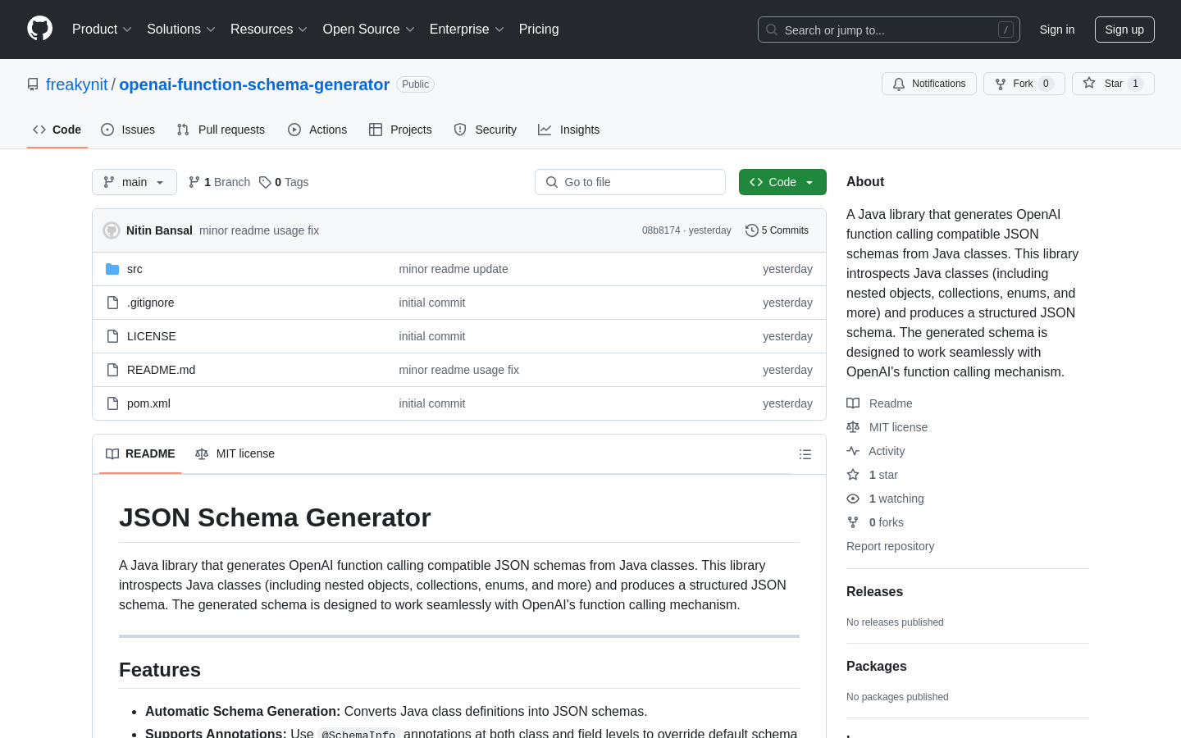The image size is (1181, 738).
Task: Open the src row's minor readme update commit
Action: point(454,269)
